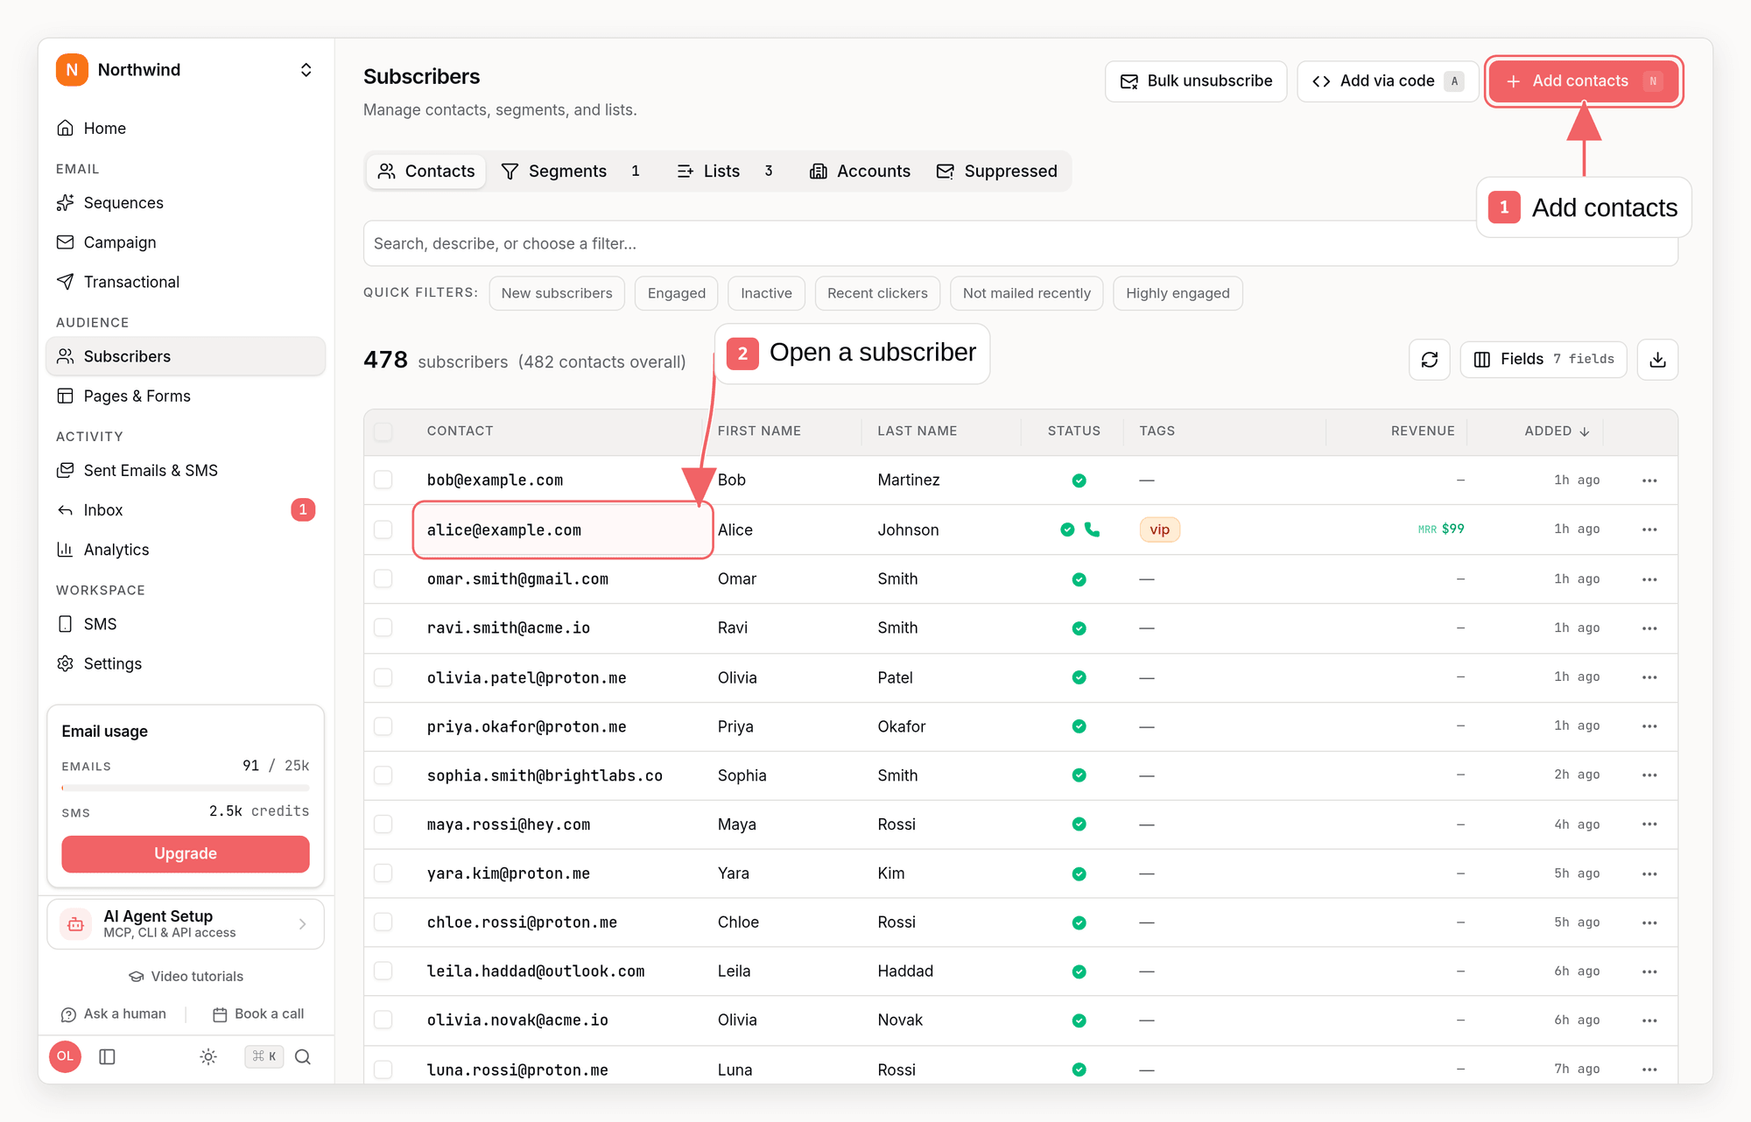Click the vip tag on Alice's row
This screenshot has height=1122, width=1751.
(x=1159, y=529)
